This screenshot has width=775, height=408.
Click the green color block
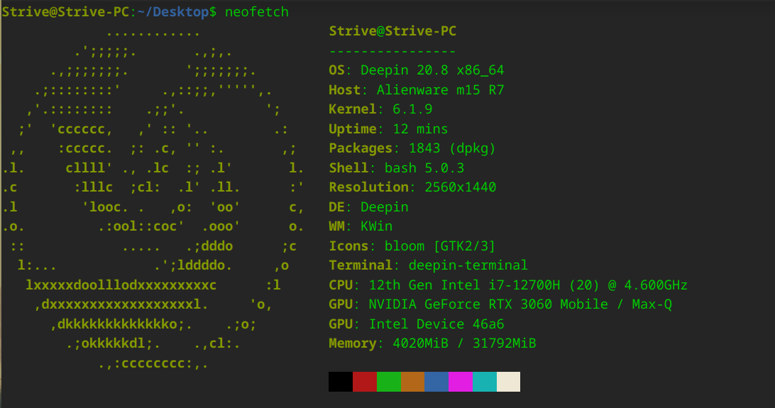coord(388,382)
